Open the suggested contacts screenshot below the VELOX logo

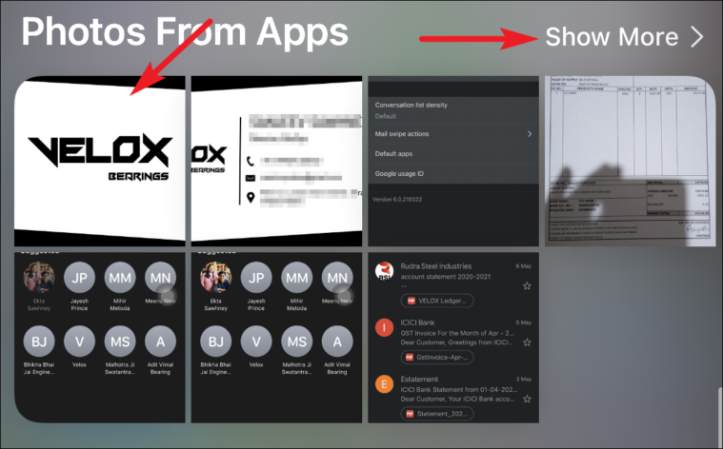click(100, 338)
